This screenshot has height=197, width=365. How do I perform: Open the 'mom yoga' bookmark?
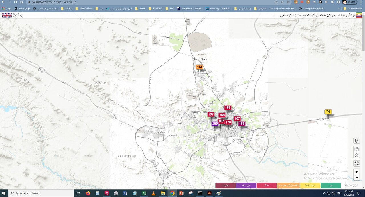22,9
